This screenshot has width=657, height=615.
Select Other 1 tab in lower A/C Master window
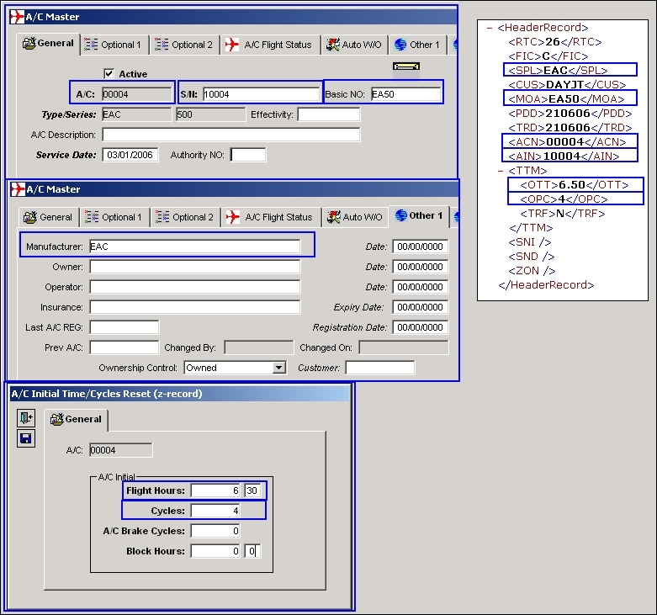pyautogui.click(x=419, y=216)
